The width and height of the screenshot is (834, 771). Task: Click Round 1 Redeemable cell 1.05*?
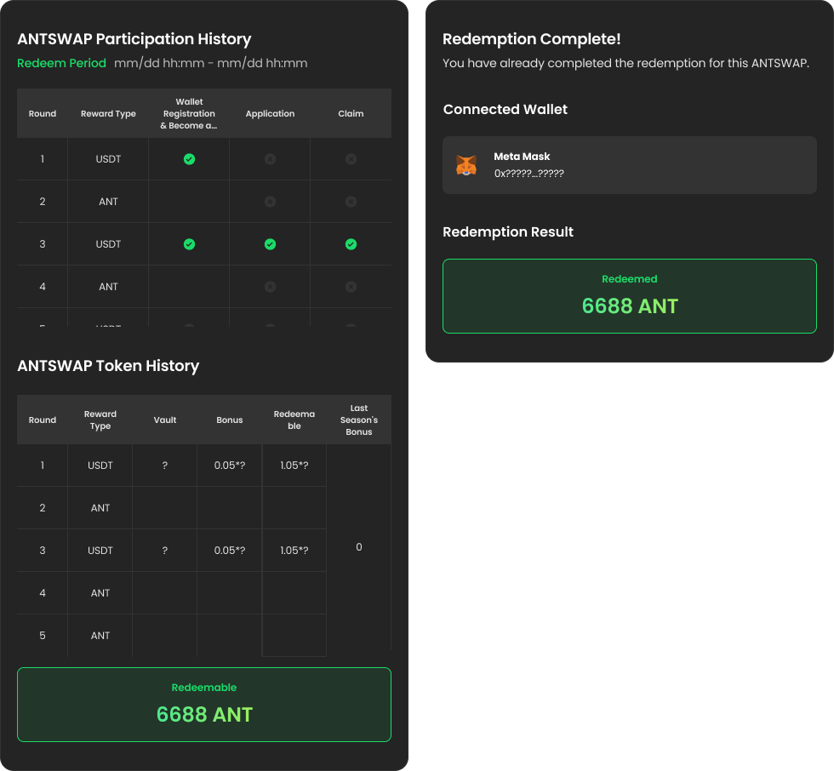coord(294,465)
